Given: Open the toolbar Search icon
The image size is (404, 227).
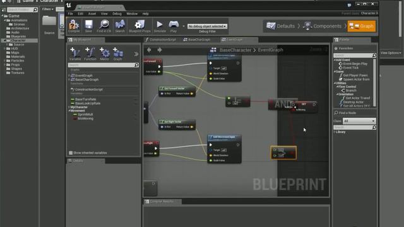Looking at the screenshot, I should point(120,26).
